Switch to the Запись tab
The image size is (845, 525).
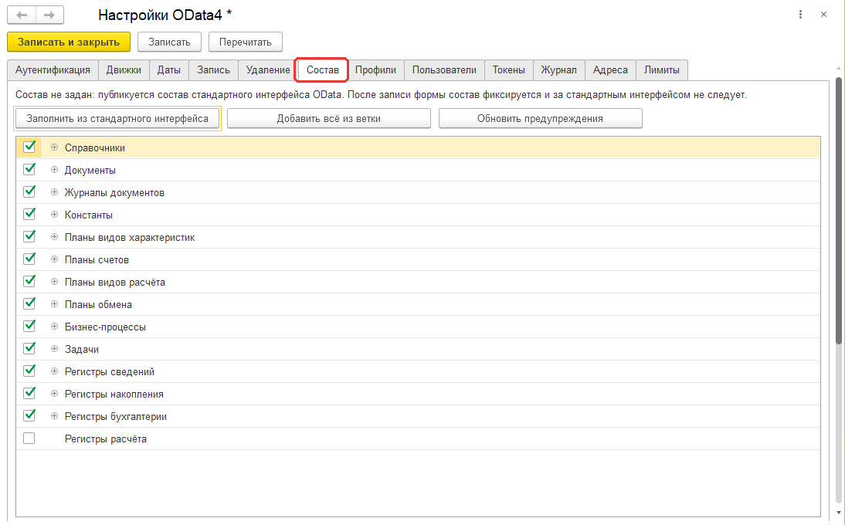tap(213, 70)
